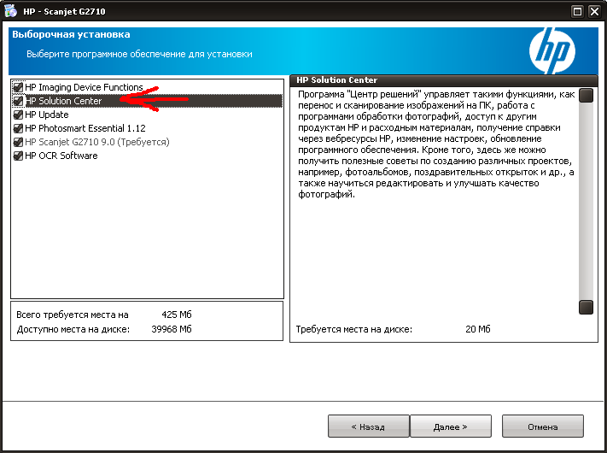
Task: Uncheck the HP OCR Software checkbox
Action: pyautogui.click(x=18, y=156)
